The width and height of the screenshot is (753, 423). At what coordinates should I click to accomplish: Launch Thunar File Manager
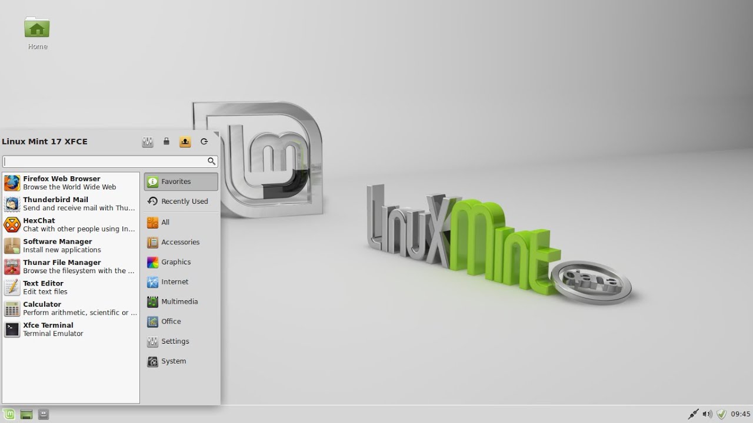click(71, 267)
